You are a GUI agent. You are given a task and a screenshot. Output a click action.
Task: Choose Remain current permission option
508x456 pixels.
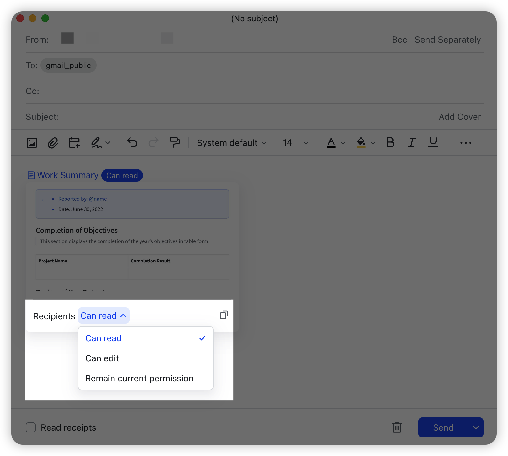point(139,378)
